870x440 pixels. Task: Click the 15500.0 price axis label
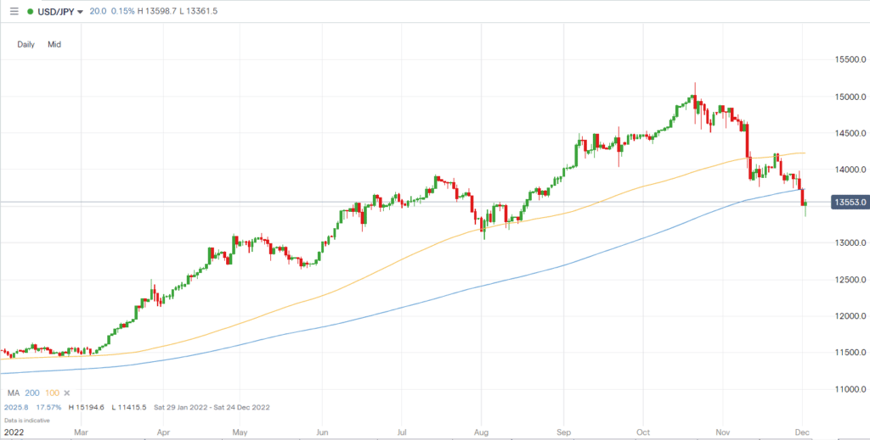(850, 60)
